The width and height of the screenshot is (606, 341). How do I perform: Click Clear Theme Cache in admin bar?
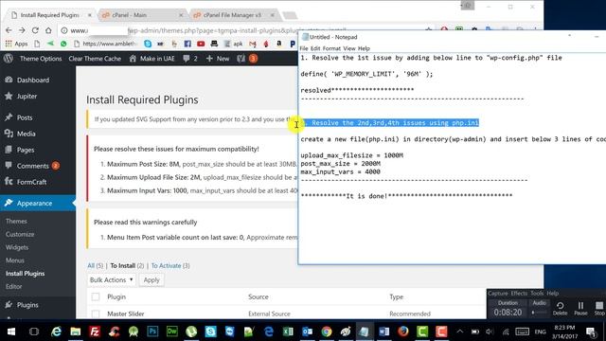pyautogui.click(x=95, y=59)
